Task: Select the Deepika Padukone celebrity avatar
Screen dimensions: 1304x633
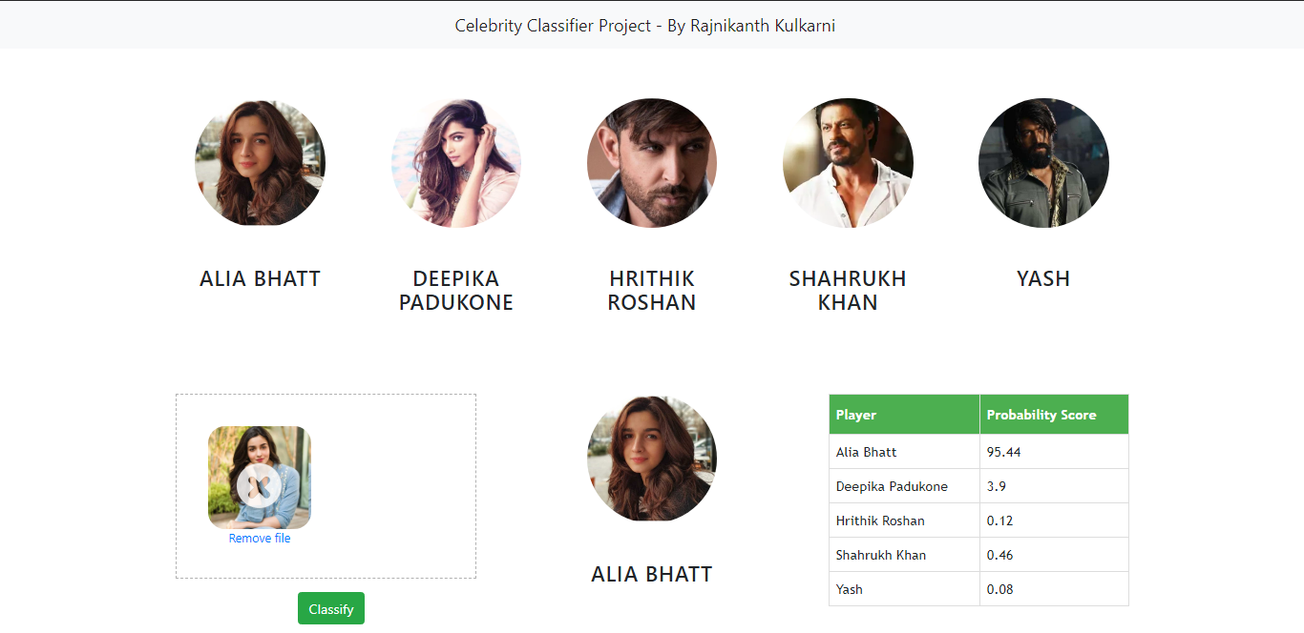Action: pos(456,162)
